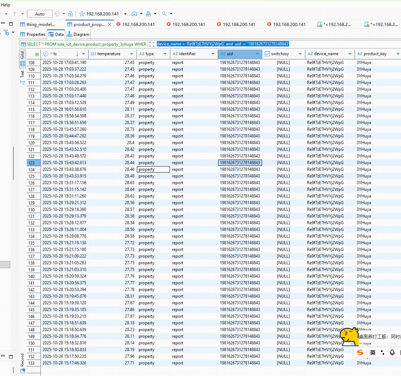
Task: Close the product_prop tab
Action: coord(110,25)
